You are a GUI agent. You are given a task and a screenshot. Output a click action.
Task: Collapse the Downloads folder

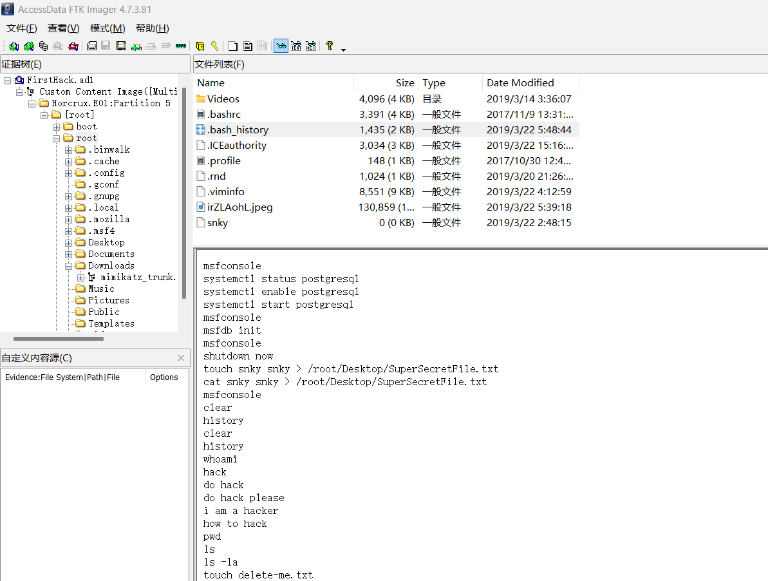point(69,266)
